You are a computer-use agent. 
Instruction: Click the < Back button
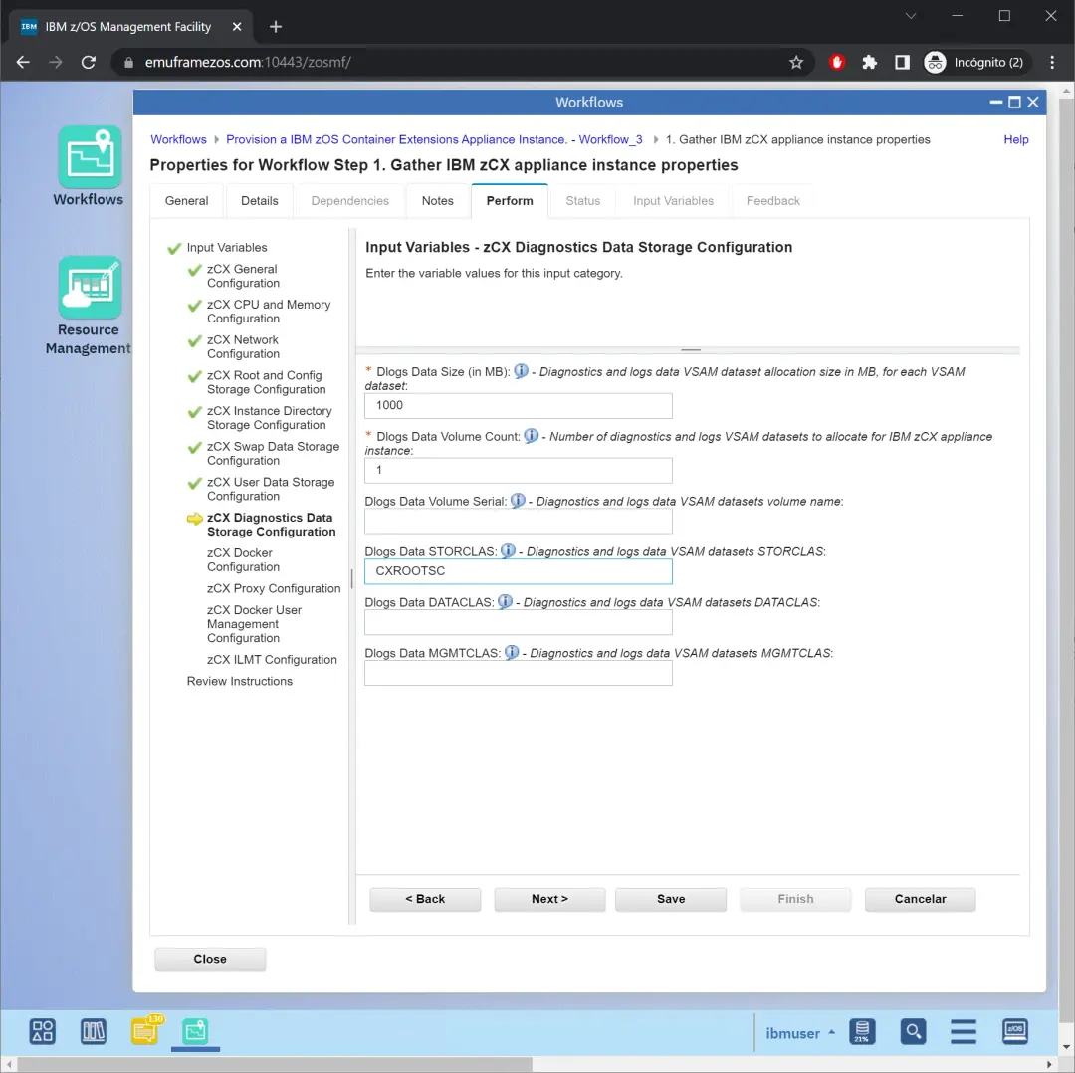click(x=425, y=899)
